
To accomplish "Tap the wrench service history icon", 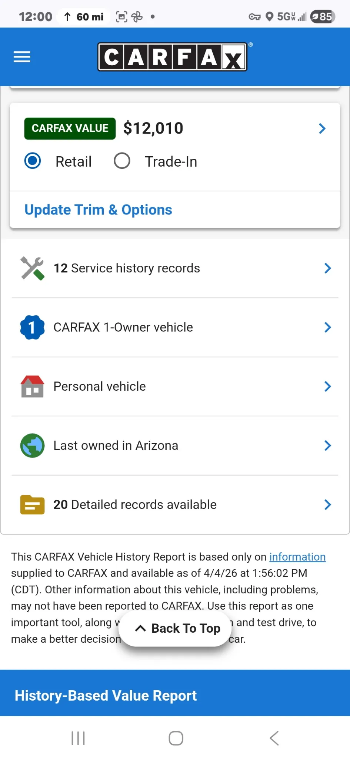I will pos(32,268).
